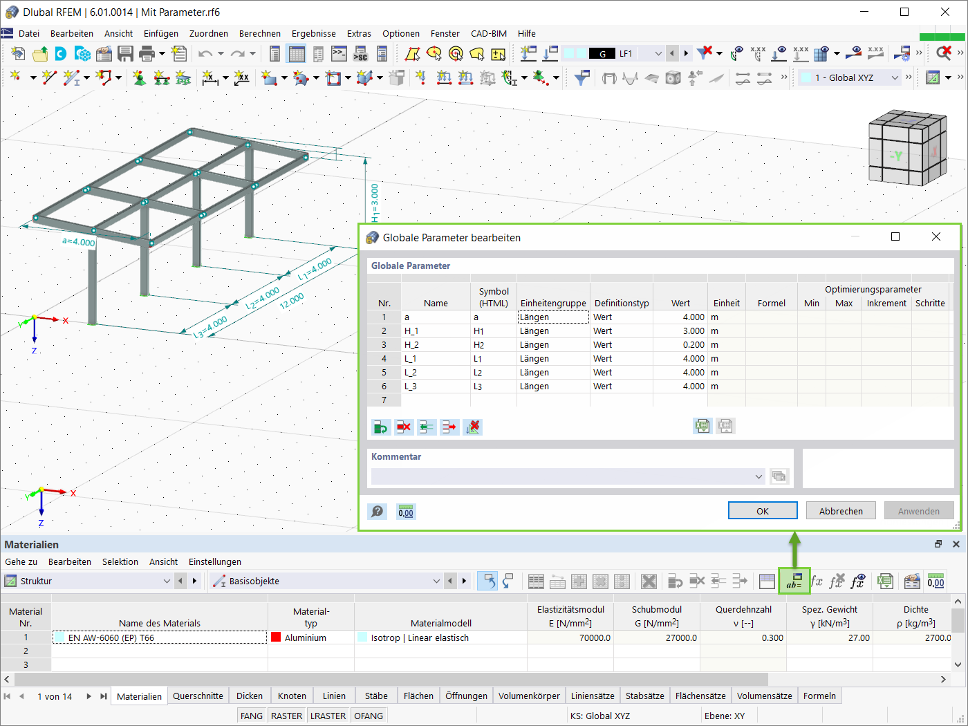Toggle RASTER grid in status bar
The width and height of the screenshot is (968, 726).
click(x=286, y=716)
